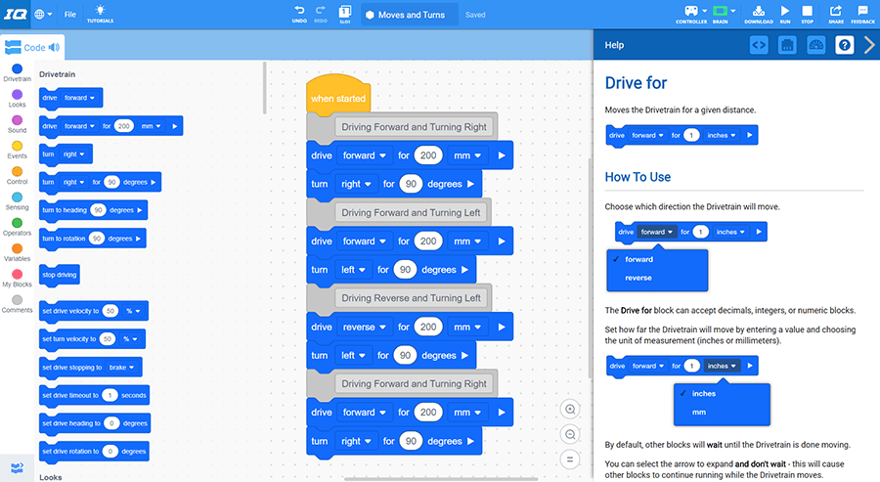Click the Download to brain icon
The width and height of the screenshot is (880, 482).
pos(758,12)
